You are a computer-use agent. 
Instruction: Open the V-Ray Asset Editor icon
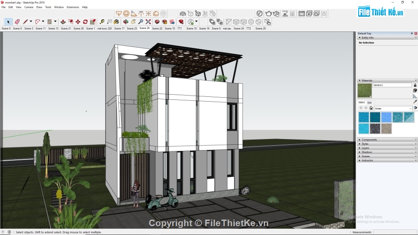(260, 13)
